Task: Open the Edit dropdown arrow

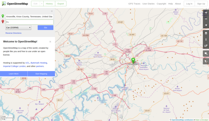Action: (42, 4)
